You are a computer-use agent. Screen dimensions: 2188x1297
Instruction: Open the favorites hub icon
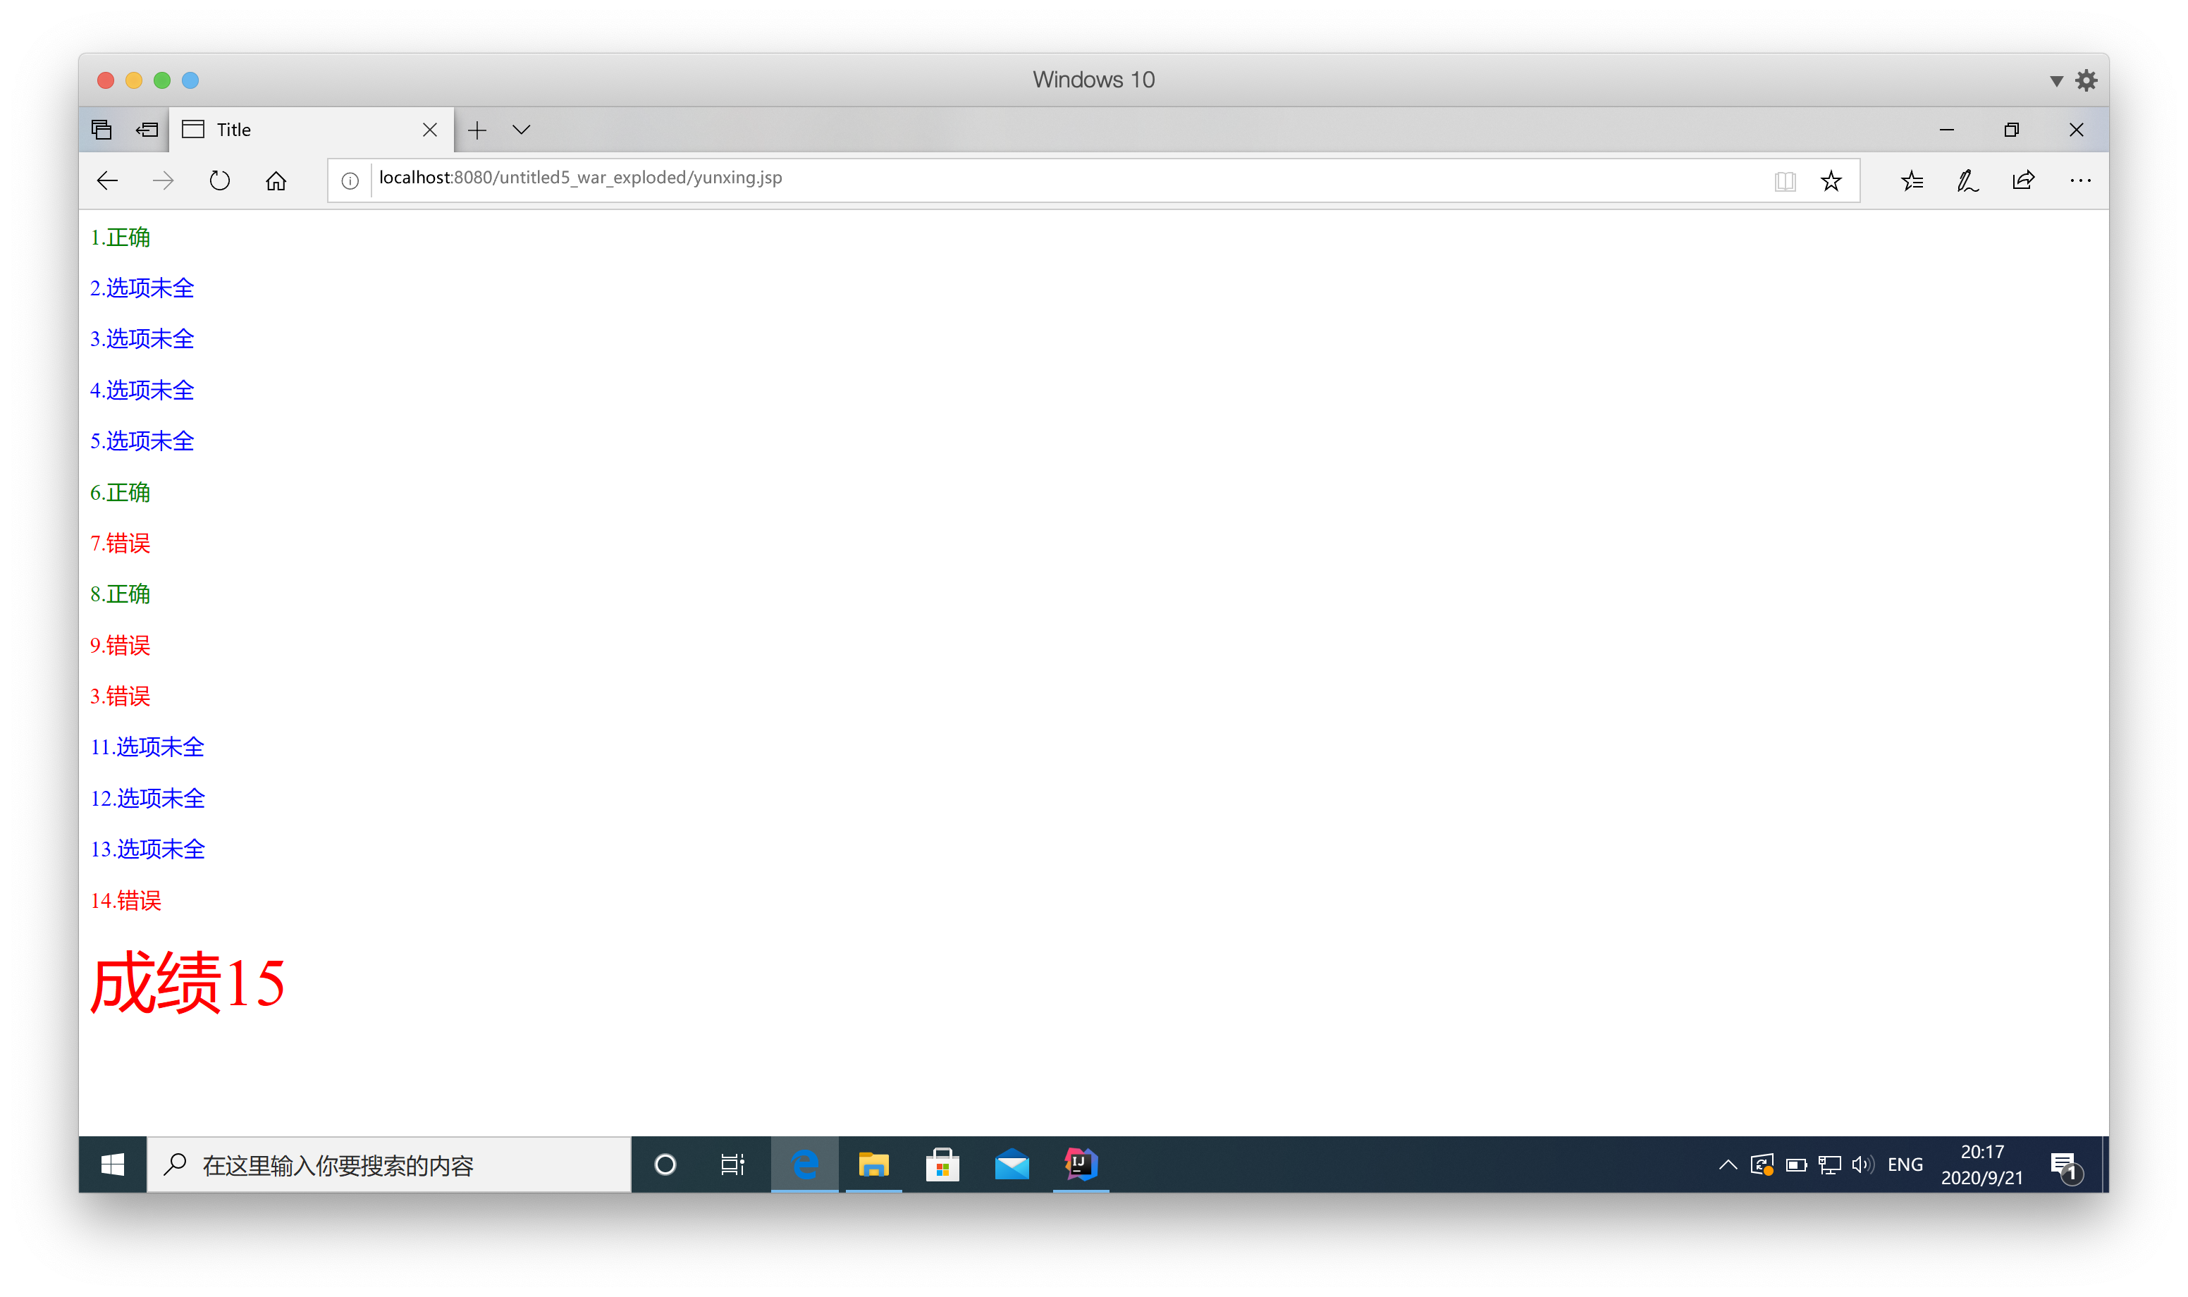1912,181
